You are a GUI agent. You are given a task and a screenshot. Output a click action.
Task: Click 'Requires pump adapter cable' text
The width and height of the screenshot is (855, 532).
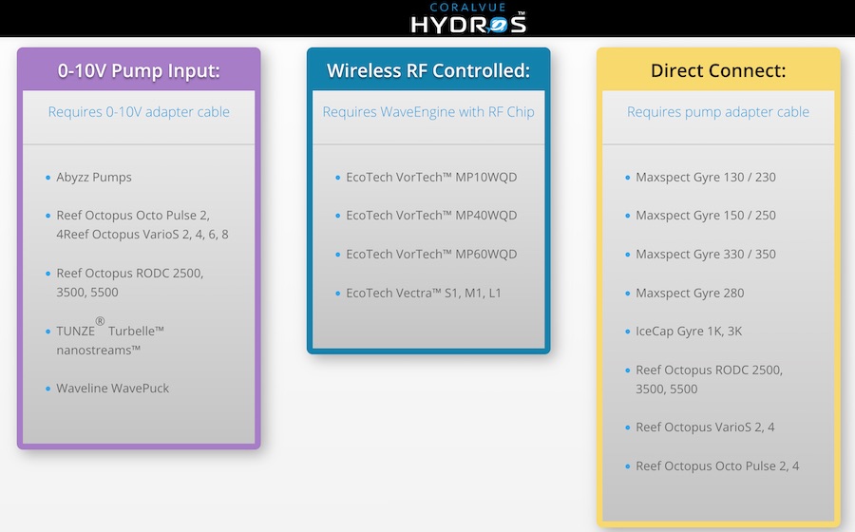[717, 112]
